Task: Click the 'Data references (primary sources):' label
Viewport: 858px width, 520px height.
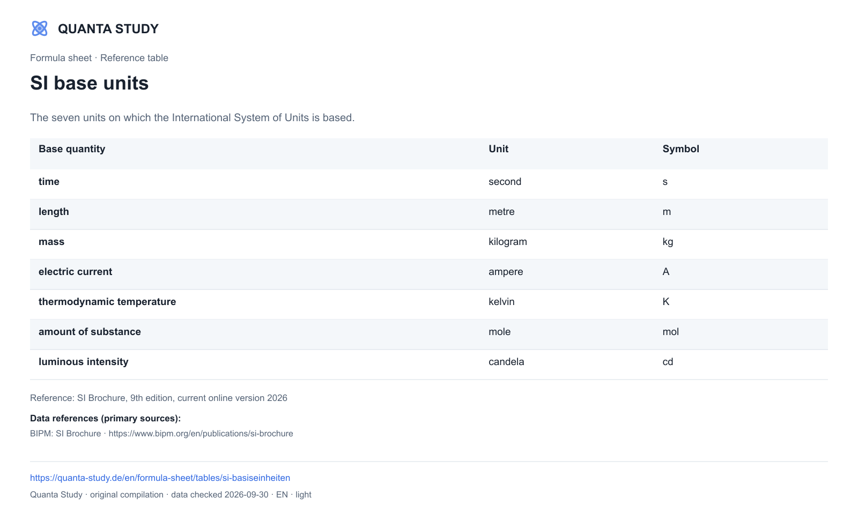Action: (105, 418)
